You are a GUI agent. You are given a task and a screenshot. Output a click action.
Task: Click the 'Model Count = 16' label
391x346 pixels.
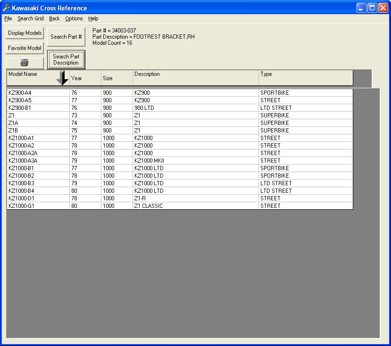(112, 43)
